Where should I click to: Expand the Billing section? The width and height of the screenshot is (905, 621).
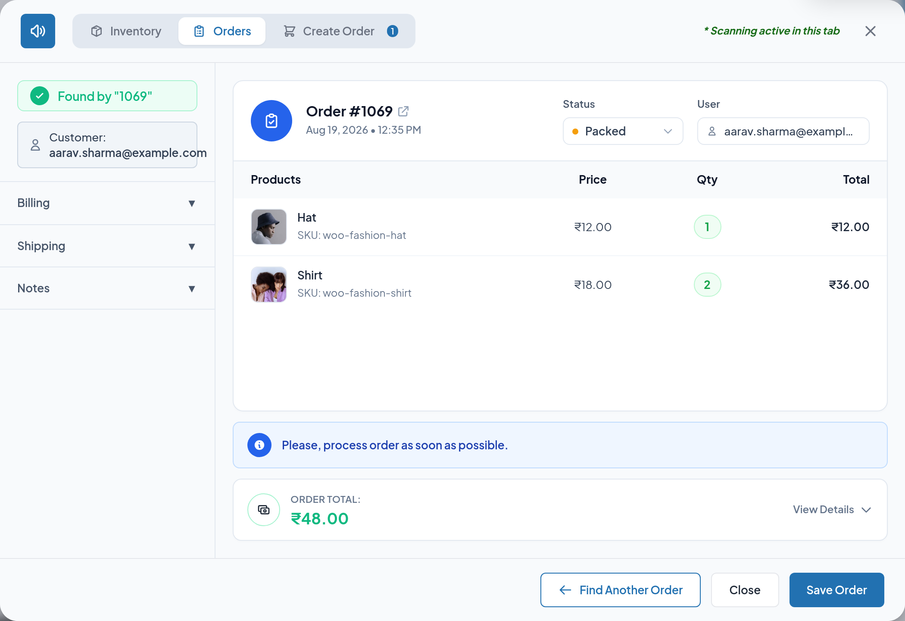coord(107,203)
